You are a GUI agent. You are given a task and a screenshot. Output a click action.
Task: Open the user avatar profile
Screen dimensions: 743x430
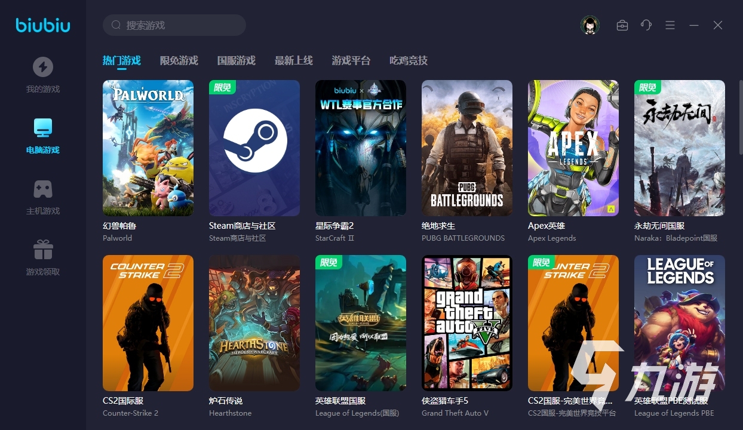[x=590, y=25]
